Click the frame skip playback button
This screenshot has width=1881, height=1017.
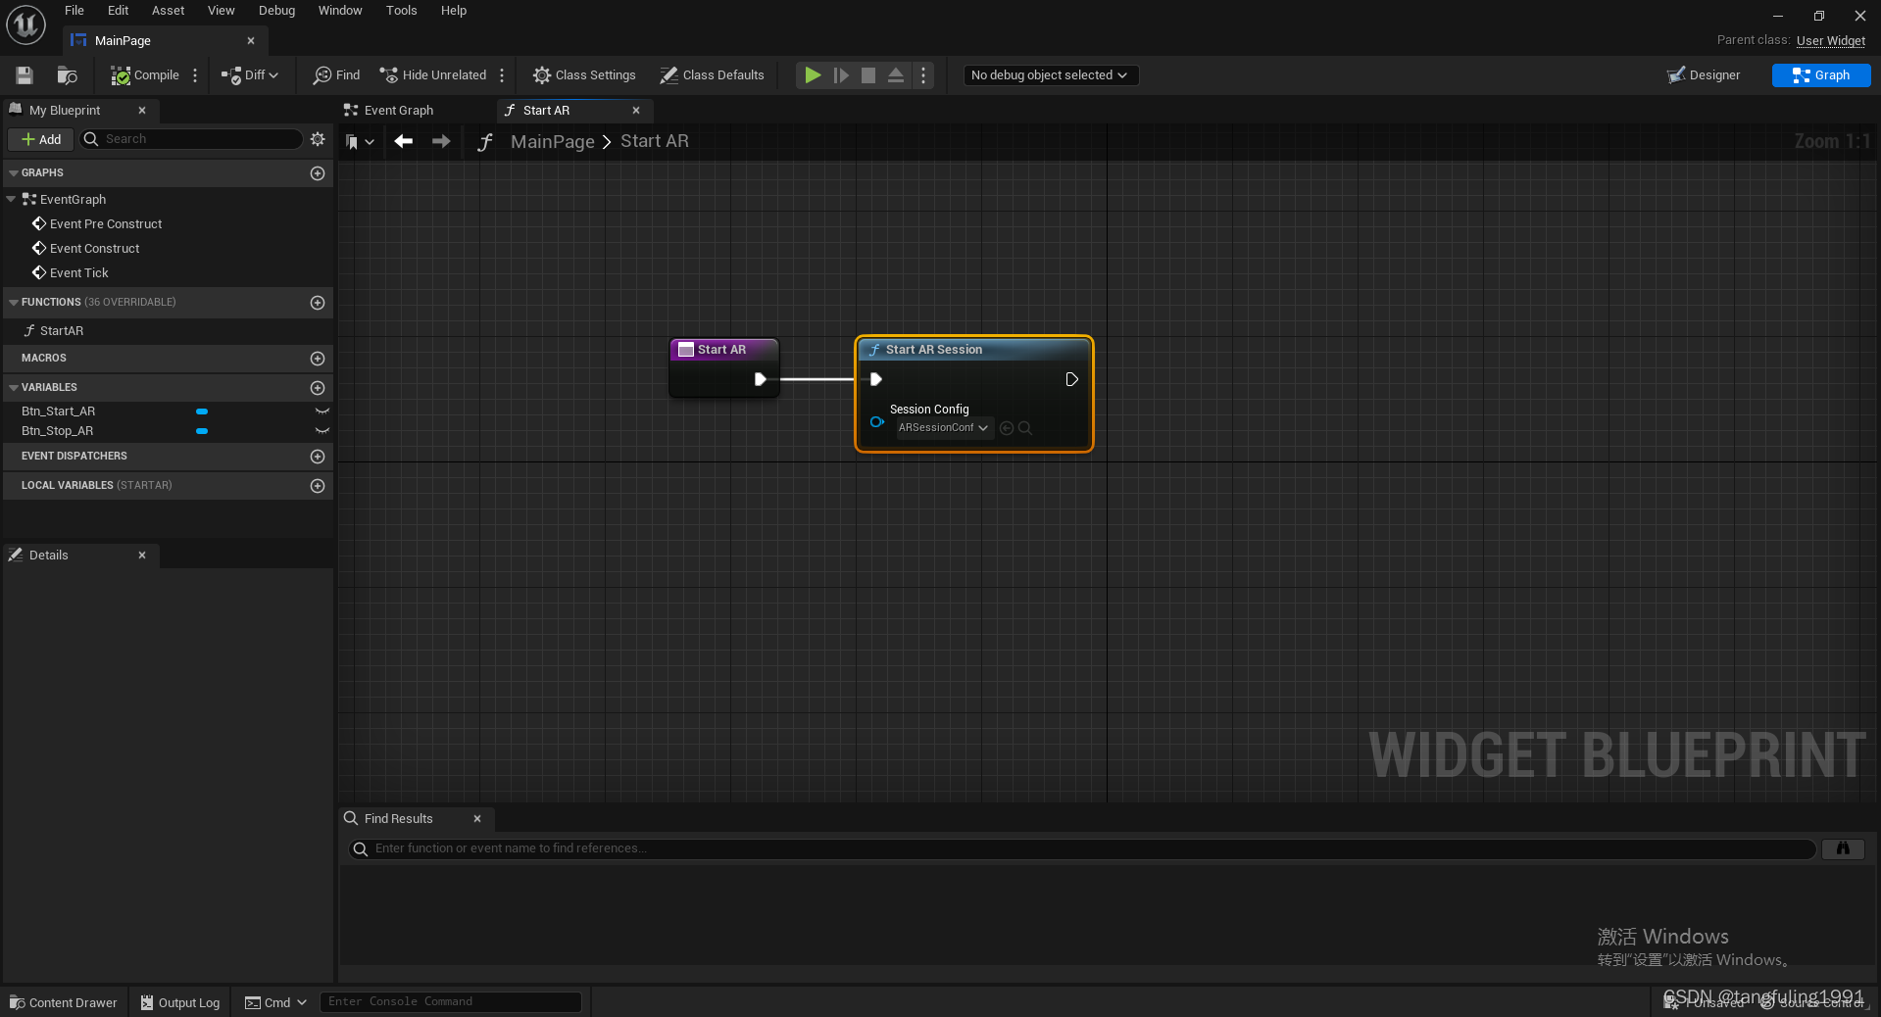click(x=841, y=75)
